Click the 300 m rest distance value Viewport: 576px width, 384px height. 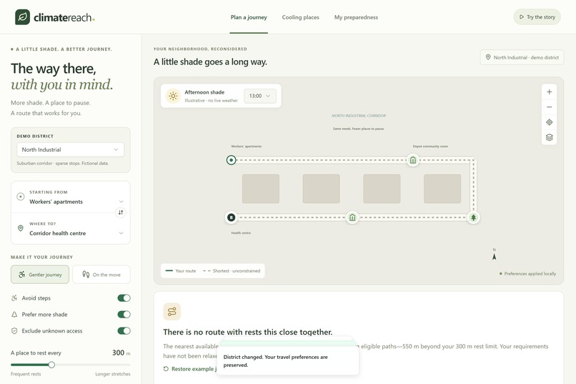pos(121,353)
